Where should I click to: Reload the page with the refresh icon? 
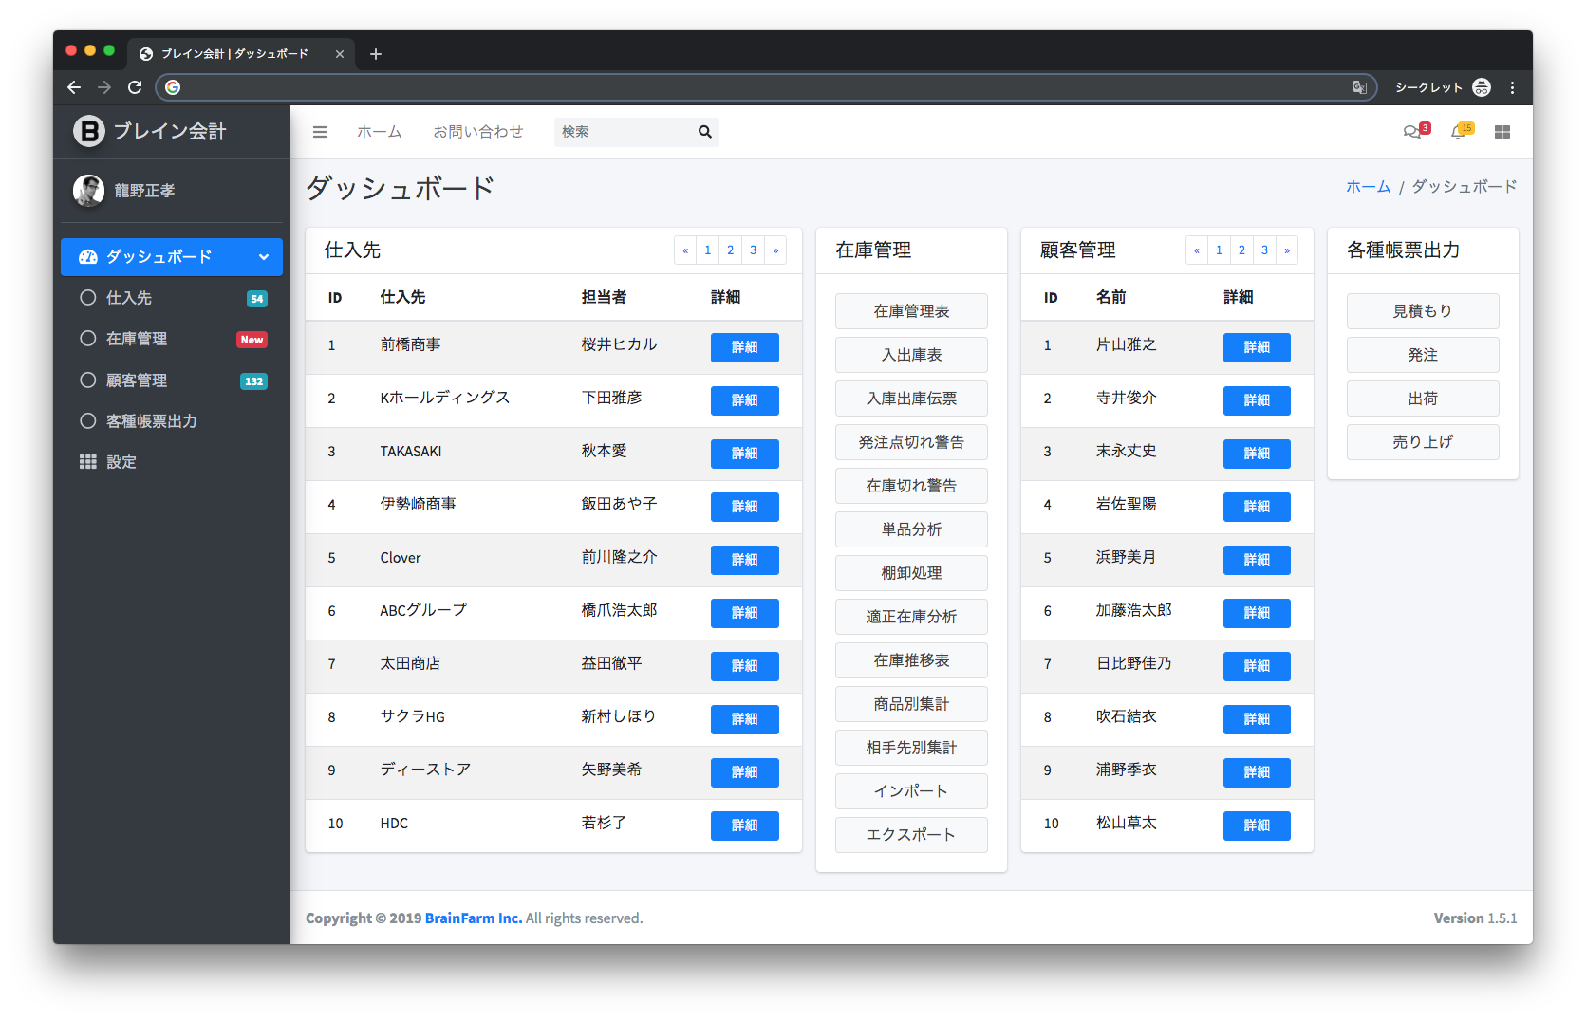pyautogui.click(x=135, y=87)
